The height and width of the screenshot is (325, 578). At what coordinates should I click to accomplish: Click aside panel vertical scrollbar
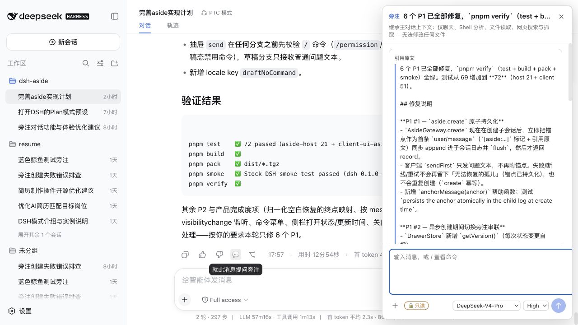570,72
